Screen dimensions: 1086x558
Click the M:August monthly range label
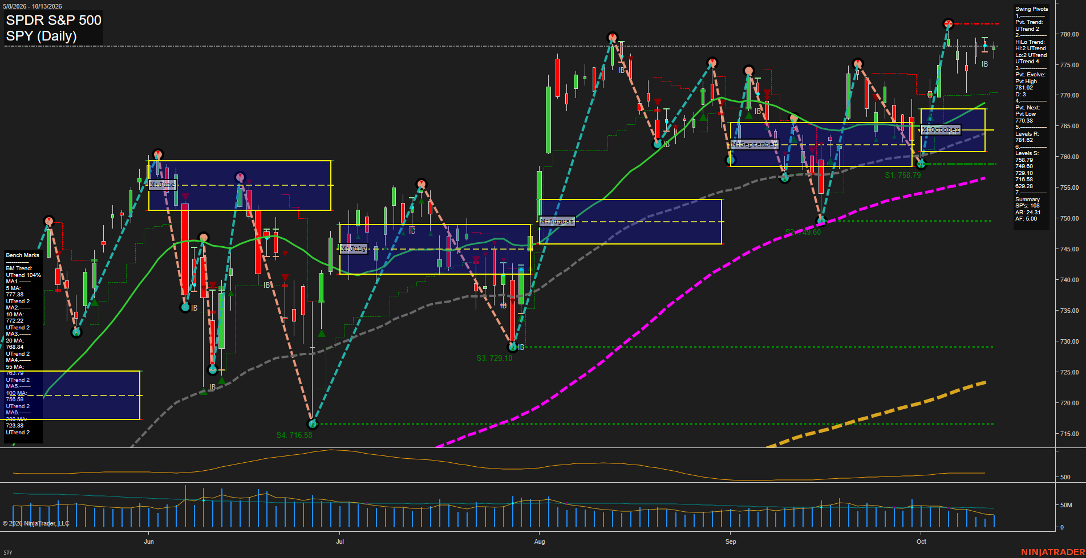(557, 221)
